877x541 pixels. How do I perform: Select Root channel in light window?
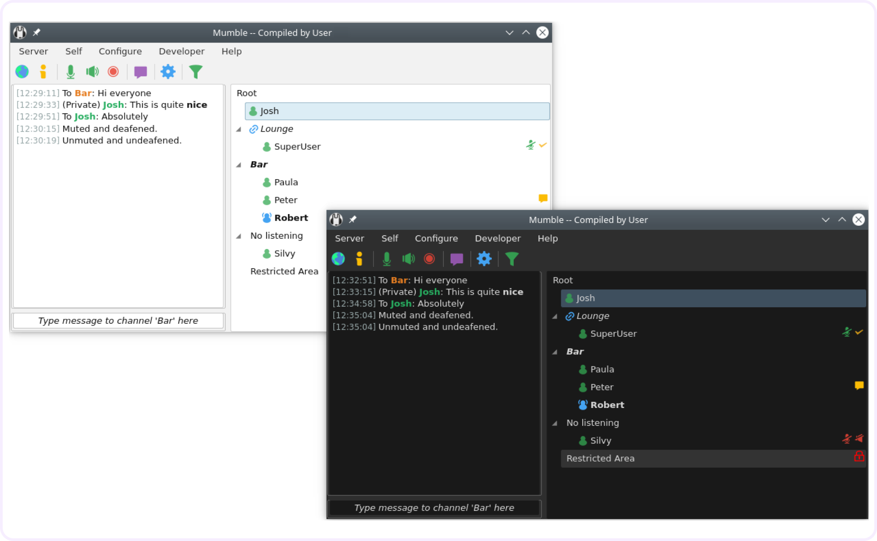[246, 93]
